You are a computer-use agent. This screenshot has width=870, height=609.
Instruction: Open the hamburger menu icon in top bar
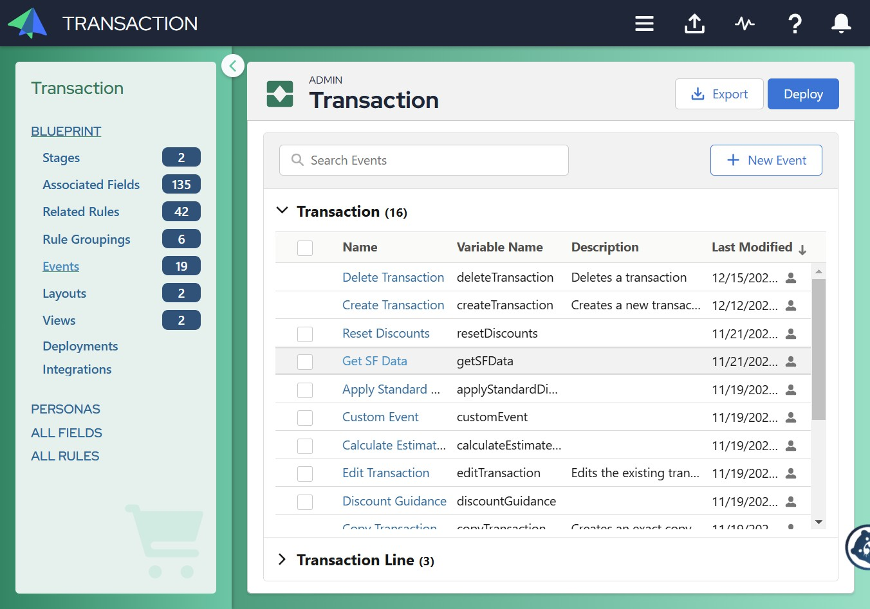(x=644, y=24)
